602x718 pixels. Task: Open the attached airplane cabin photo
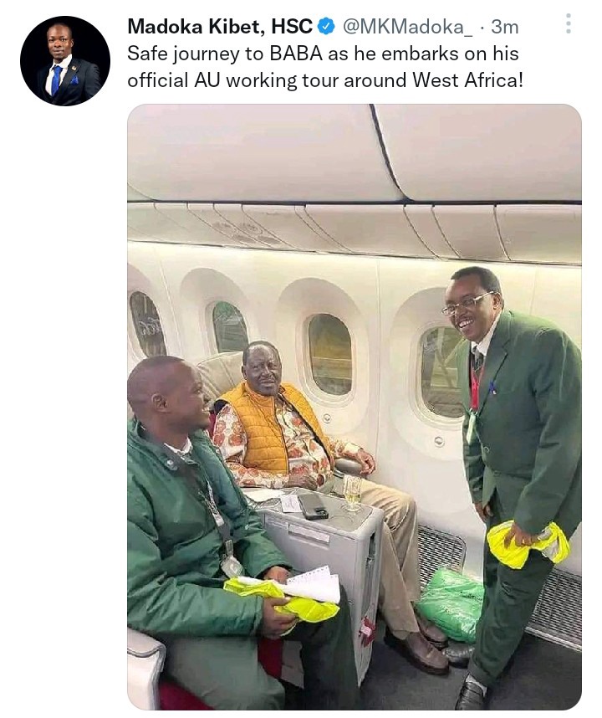355,407
